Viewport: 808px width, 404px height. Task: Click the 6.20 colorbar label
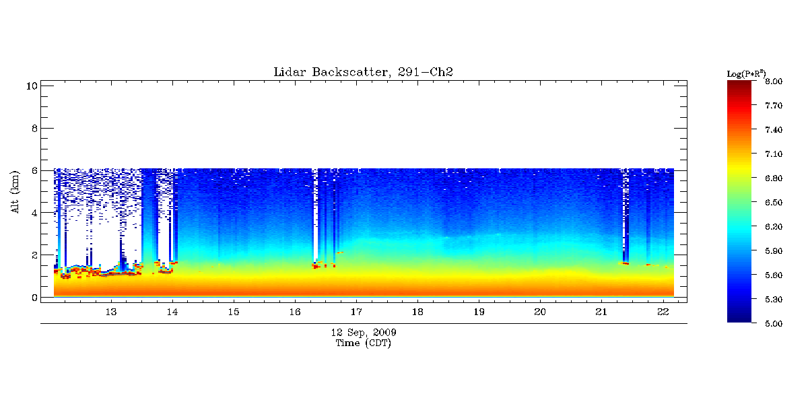tap(773, 227)
